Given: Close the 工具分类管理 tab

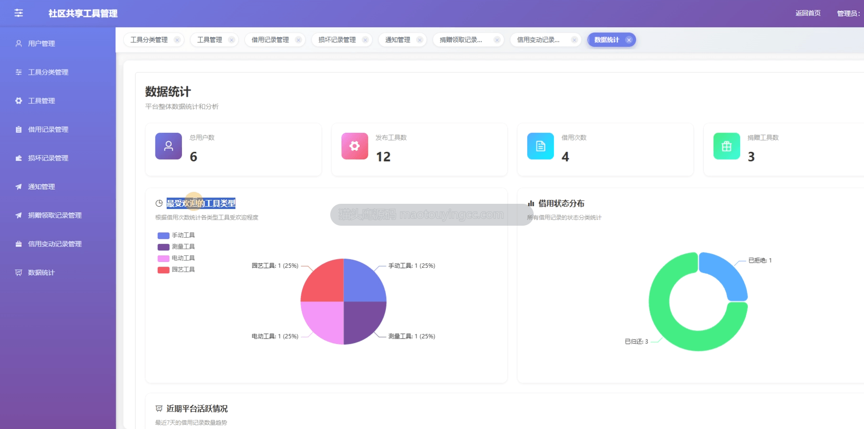Looking at the screenshot, I should point(177,40).
